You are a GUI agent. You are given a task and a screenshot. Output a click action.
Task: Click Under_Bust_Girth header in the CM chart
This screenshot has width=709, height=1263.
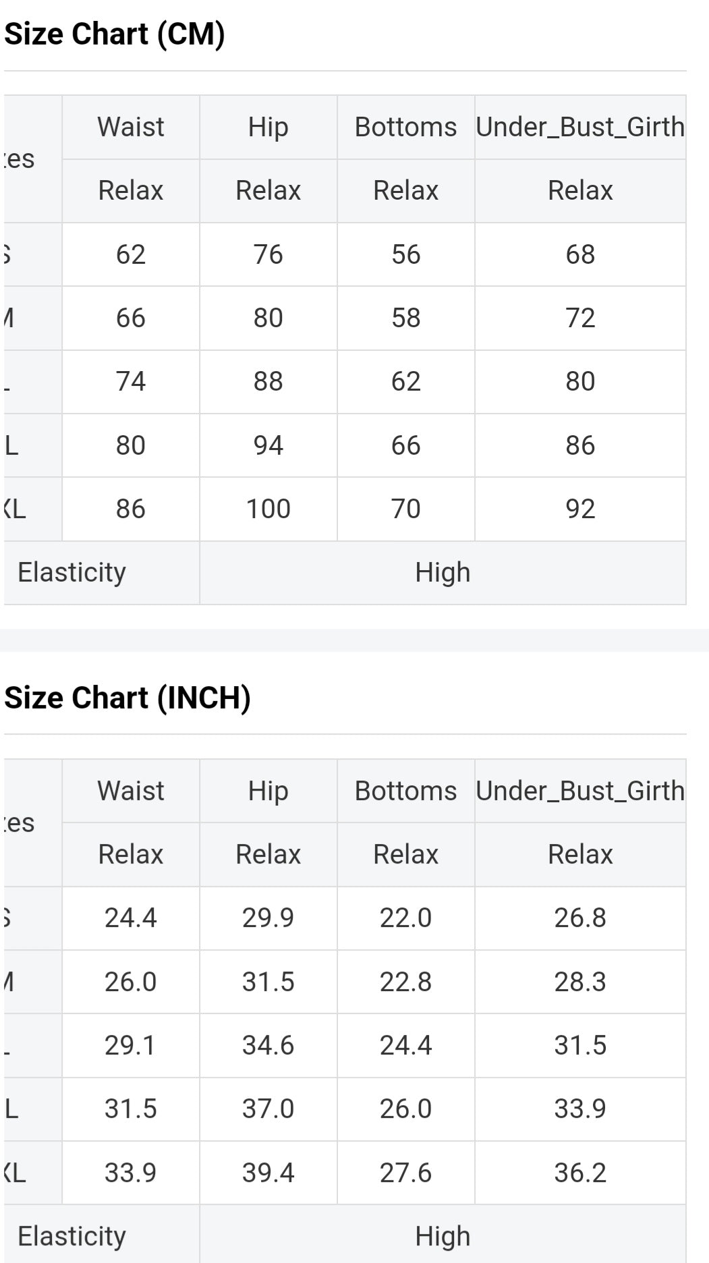tap(580, 127)
